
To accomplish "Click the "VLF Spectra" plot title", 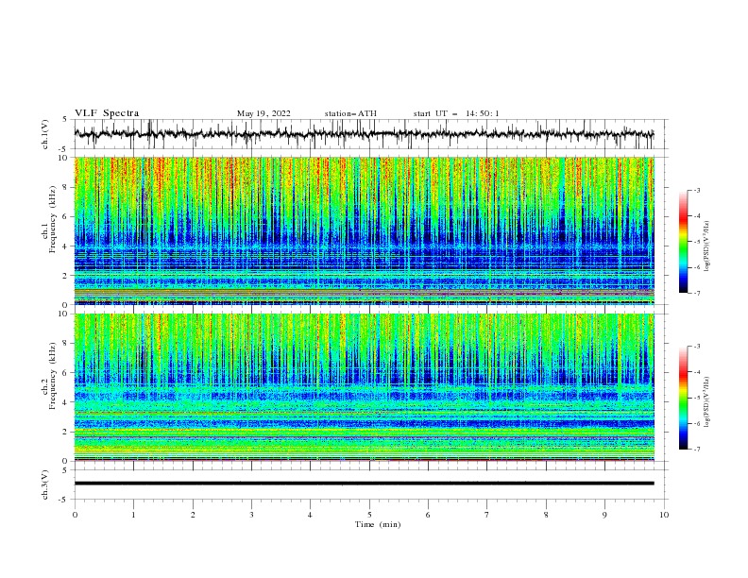I will point(107,113).
